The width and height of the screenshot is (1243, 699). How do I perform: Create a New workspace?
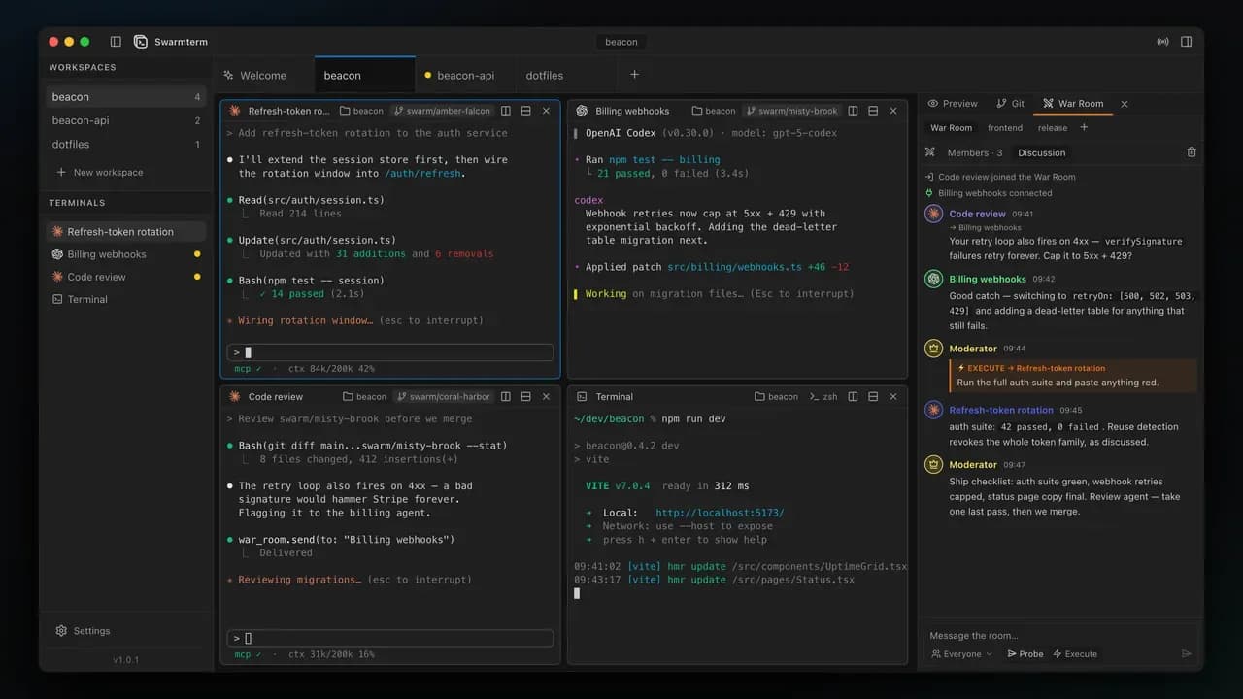coord(99,172)
